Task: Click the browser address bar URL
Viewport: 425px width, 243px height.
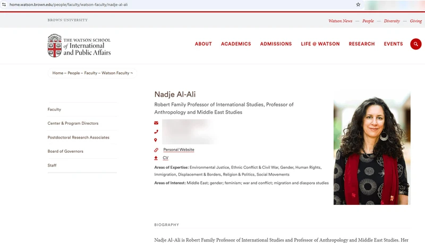Action: coord(69,5)
